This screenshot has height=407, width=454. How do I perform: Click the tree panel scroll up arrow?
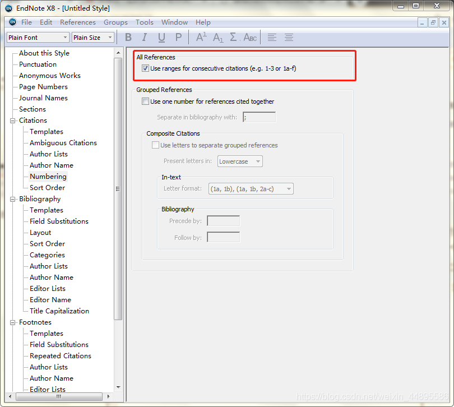pyautogui.click(x=118, y=53)
